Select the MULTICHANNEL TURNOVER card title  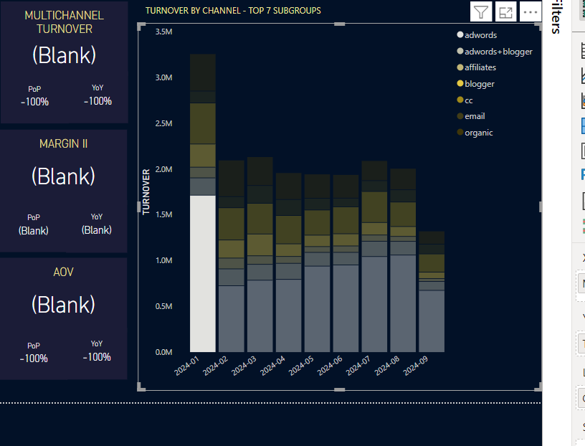pos(65,22)
